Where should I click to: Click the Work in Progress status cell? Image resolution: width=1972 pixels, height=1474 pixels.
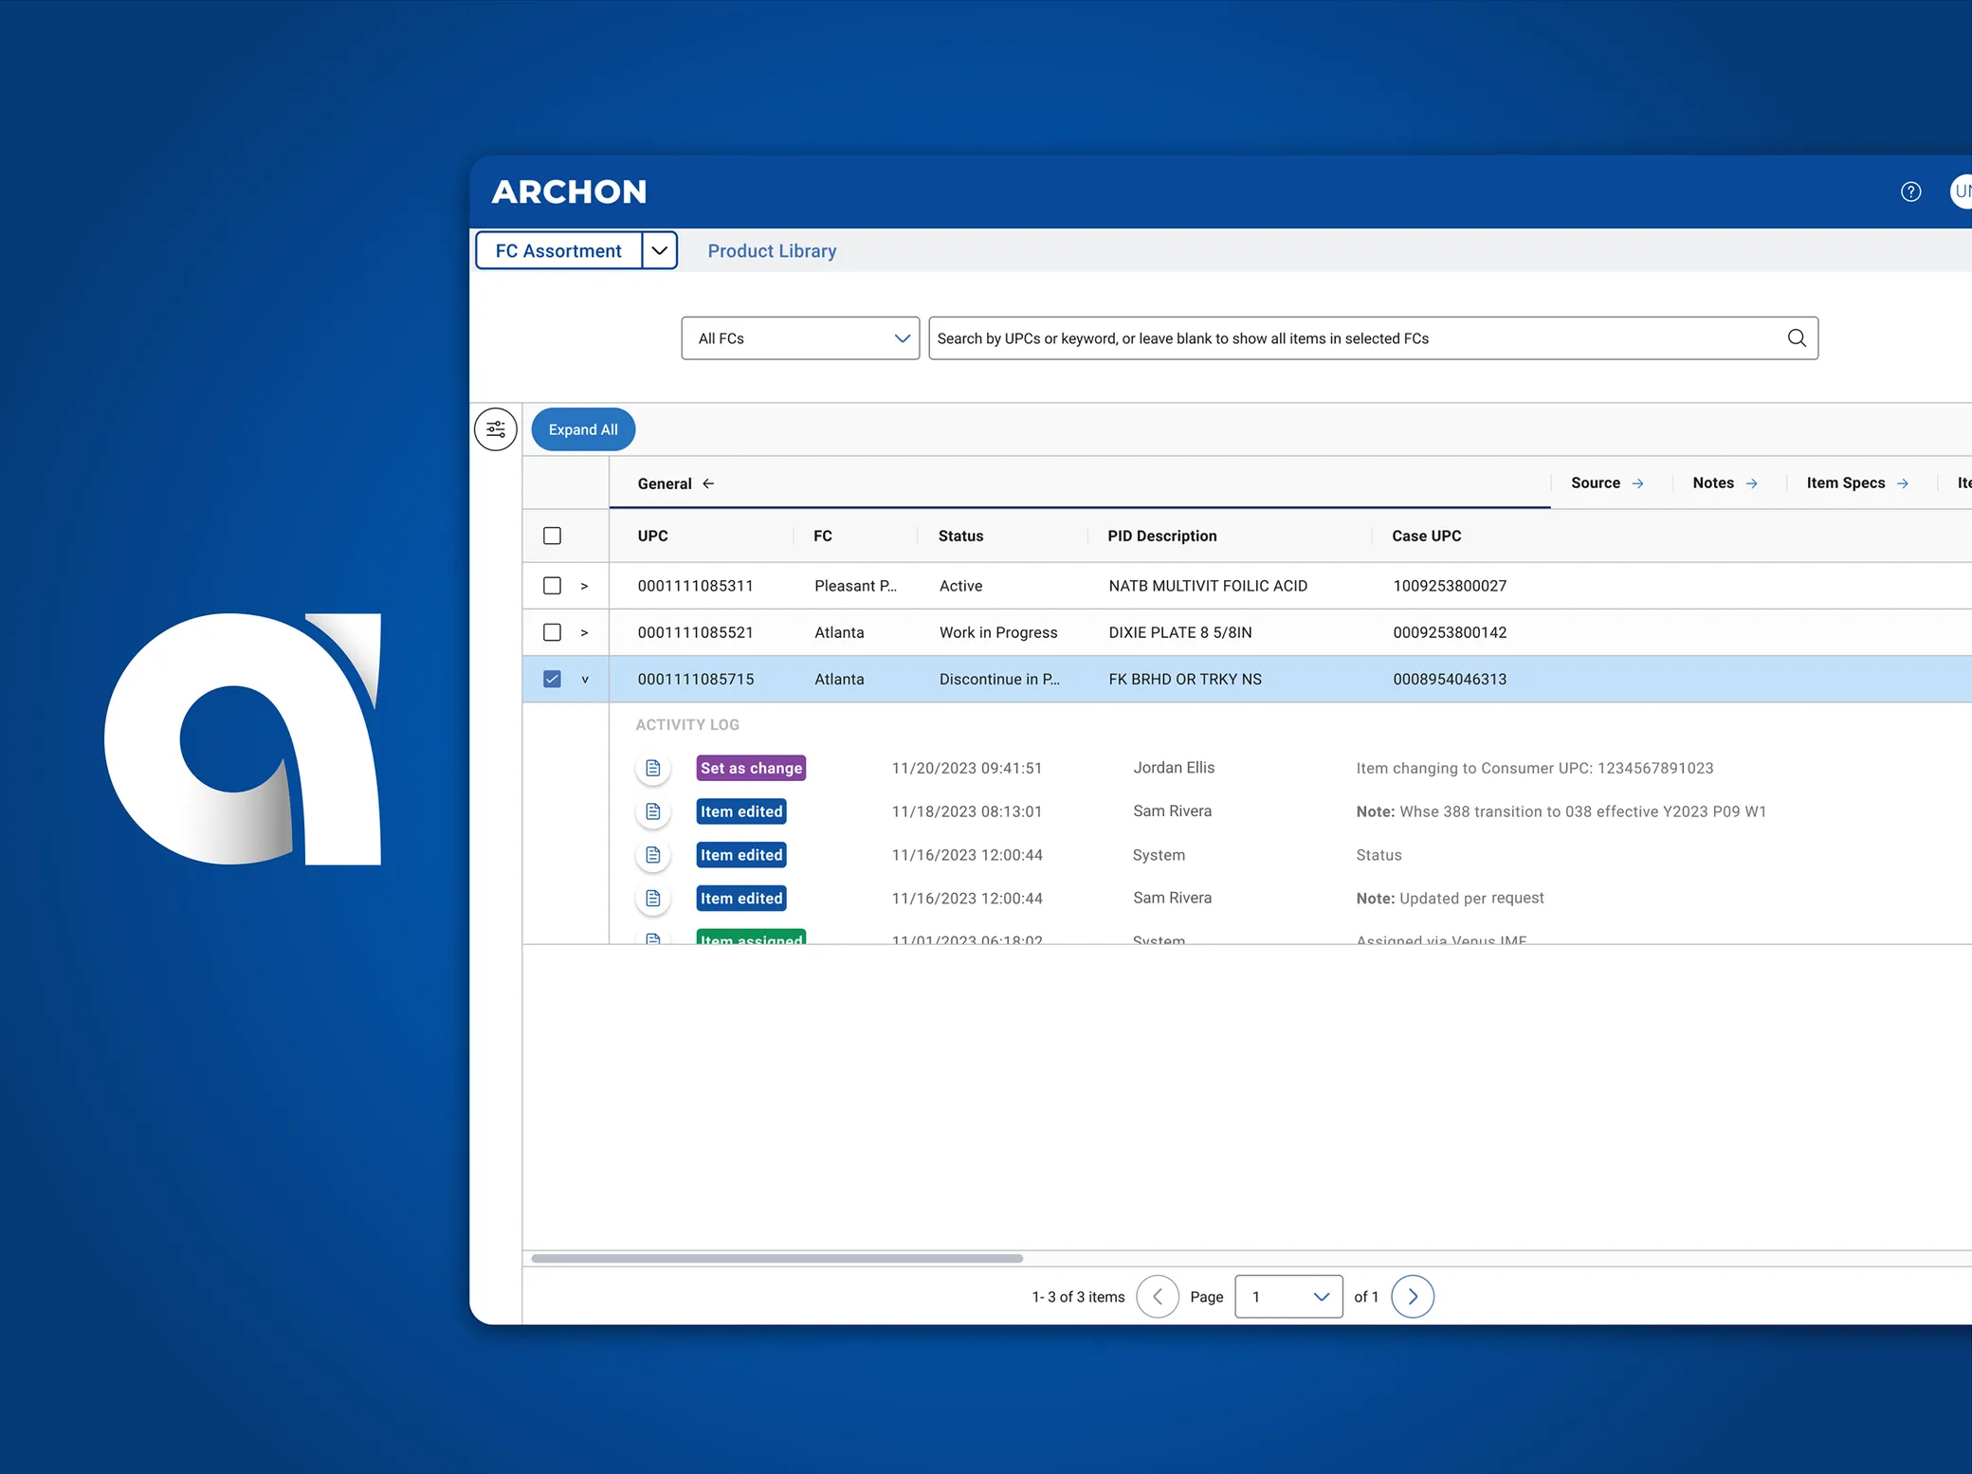998,632
